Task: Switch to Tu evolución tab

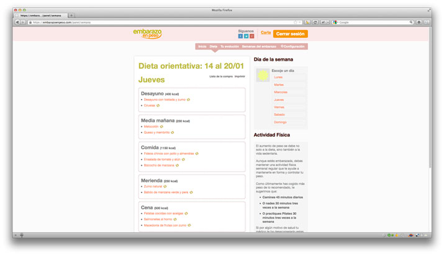Action: tap(229, 46)
